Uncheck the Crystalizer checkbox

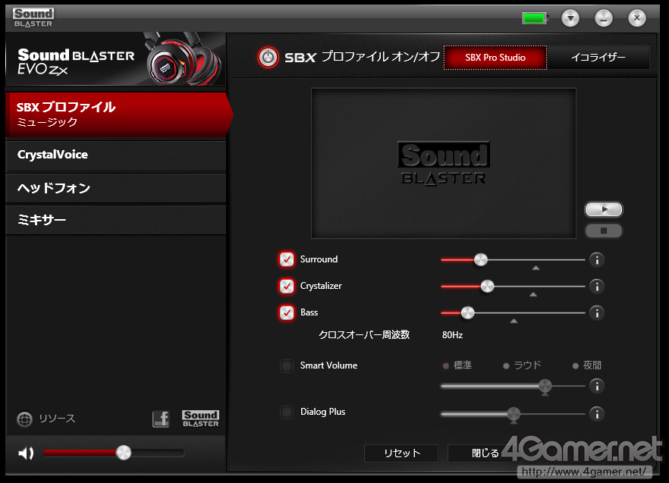[287, 286]
